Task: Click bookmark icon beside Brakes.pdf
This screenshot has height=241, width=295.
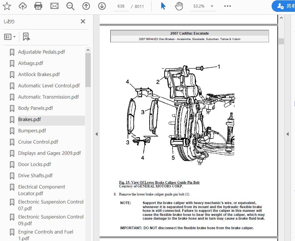Action: coord(12,120)
